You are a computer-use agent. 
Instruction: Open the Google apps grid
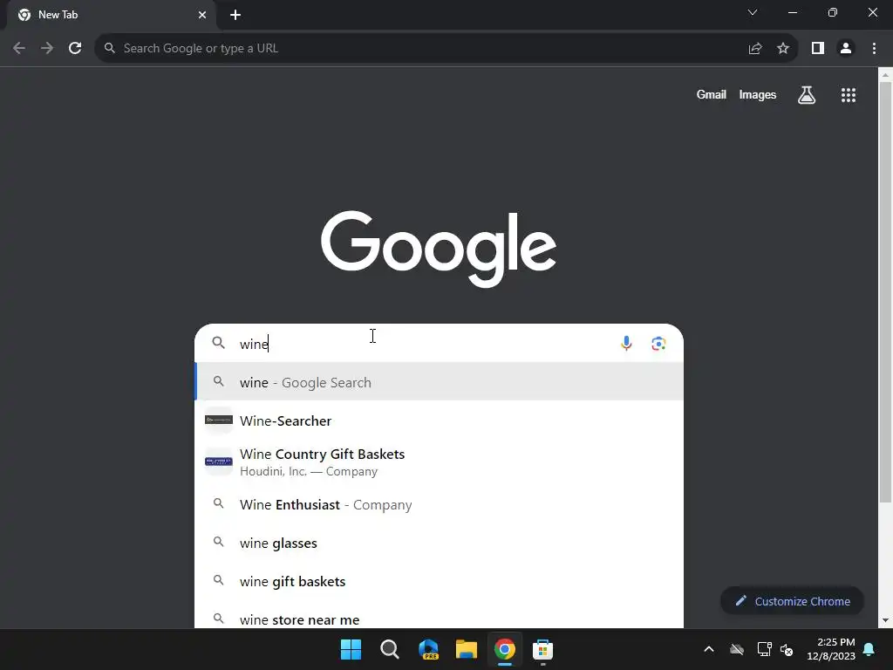click(x=849, y=95)
